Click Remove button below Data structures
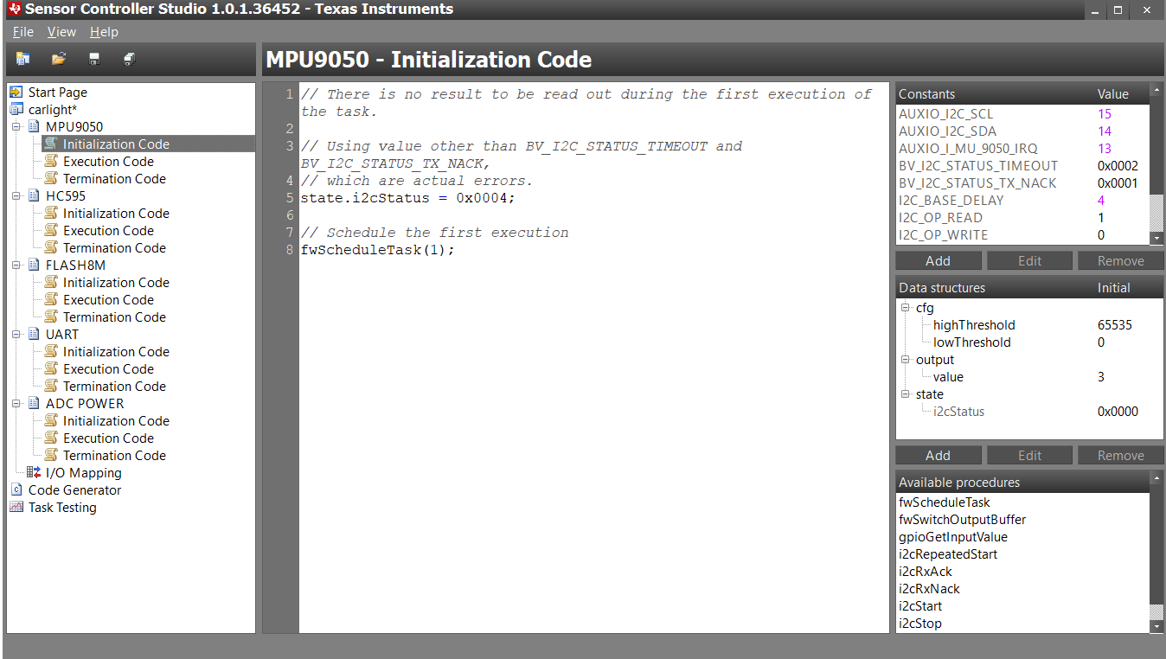The height and width of the screenshot is (659, 1166). (1120, 456)
